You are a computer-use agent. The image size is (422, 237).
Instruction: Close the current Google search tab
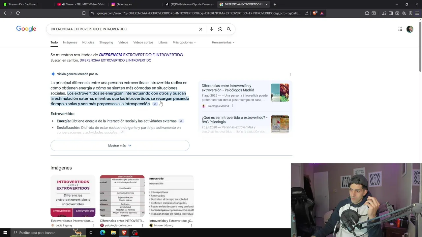[266, 4]
